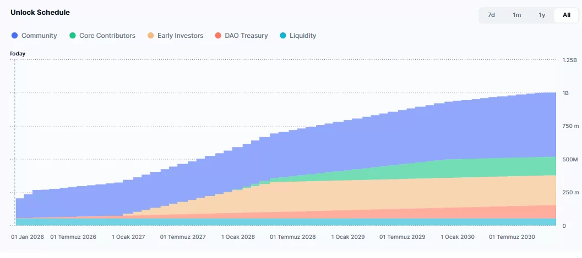Click the blue Community area in chart
This screenshot has width=582, height=258.
[330, 148]
